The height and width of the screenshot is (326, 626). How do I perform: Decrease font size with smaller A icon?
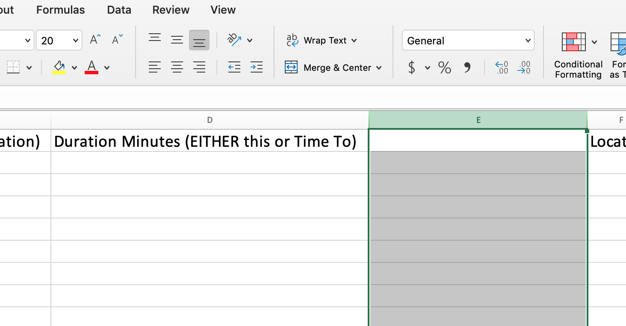click(x=118, y=40)
